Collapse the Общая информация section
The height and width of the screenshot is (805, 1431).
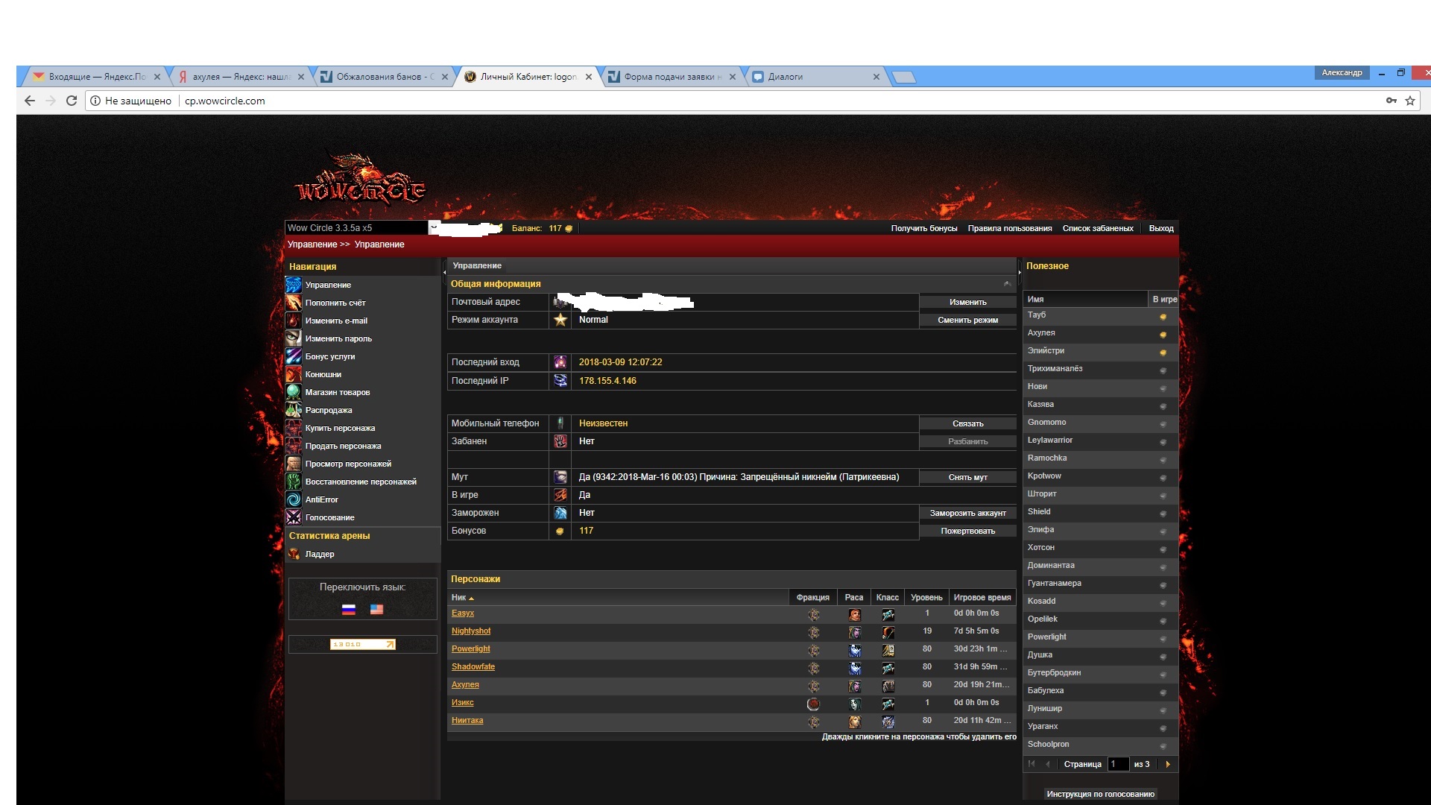tap(1007, 284)
